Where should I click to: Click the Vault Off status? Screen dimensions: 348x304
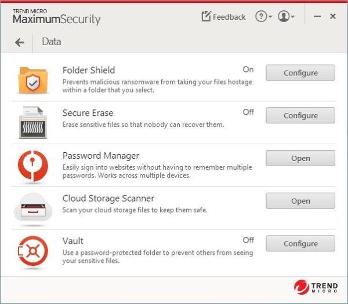pyautogui.click(x=248, y=240)
